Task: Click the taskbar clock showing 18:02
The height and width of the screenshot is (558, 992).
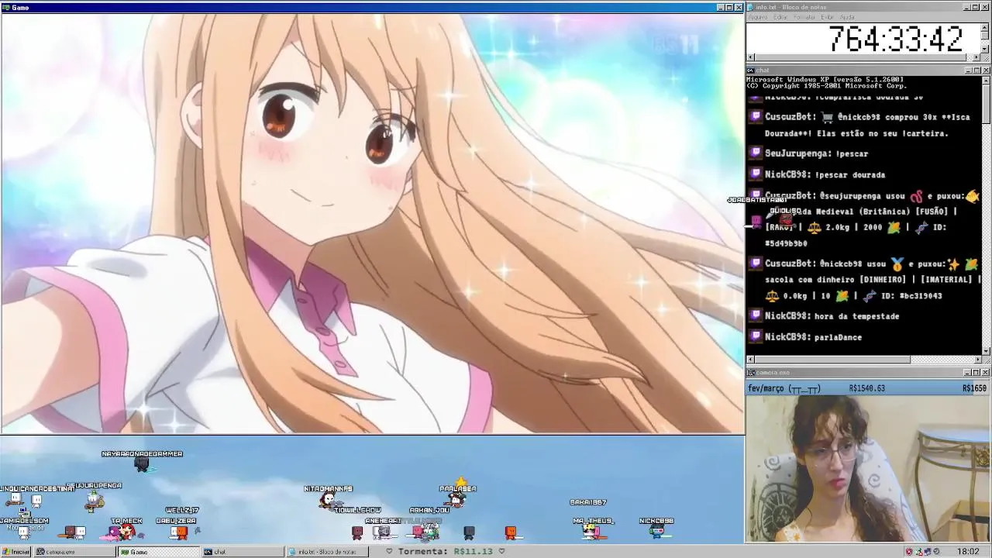Action: (968, 552)
